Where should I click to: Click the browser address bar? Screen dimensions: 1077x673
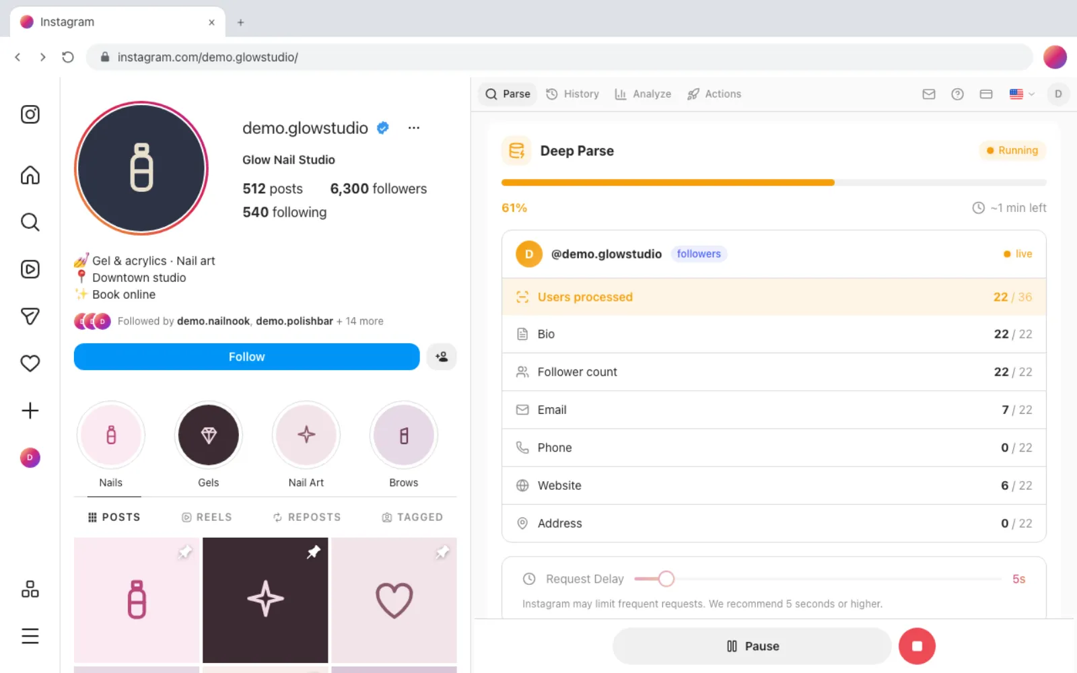(x=559, y=57)
